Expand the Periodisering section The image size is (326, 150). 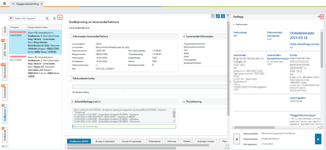[184, 102]
